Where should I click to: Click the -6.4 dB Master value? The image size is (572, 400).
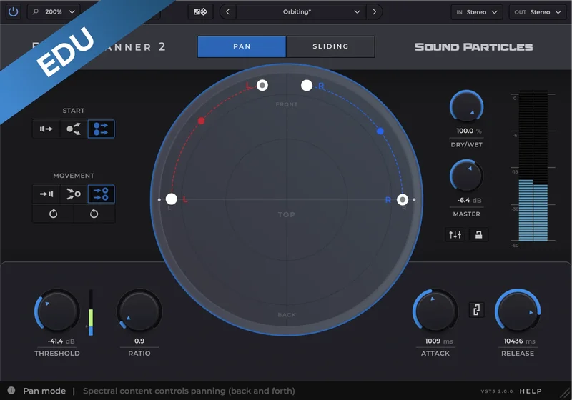pyautogui.click(x=469, y=201)
